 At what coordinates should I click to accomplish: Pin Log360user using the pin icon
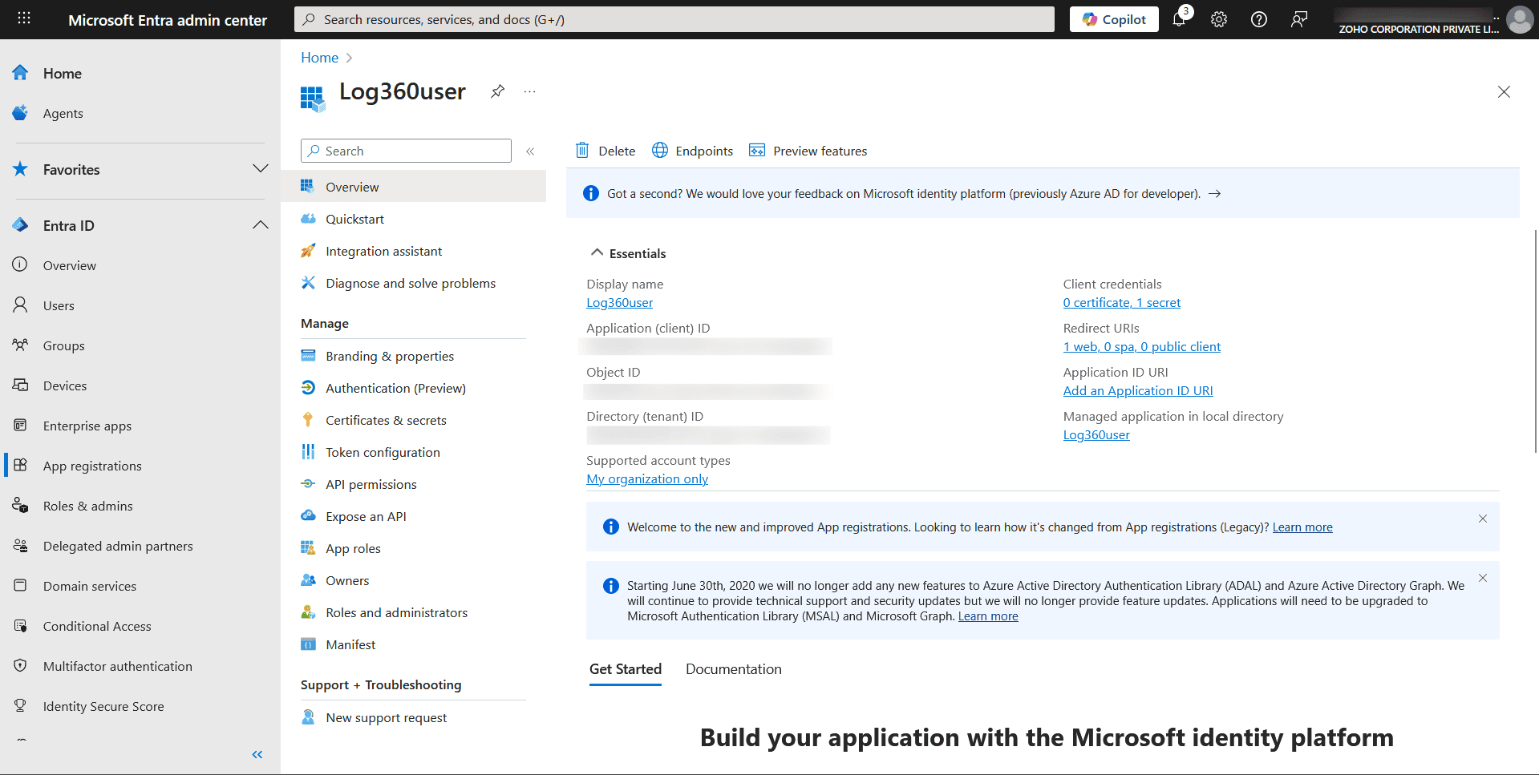(x=497, y=91)
